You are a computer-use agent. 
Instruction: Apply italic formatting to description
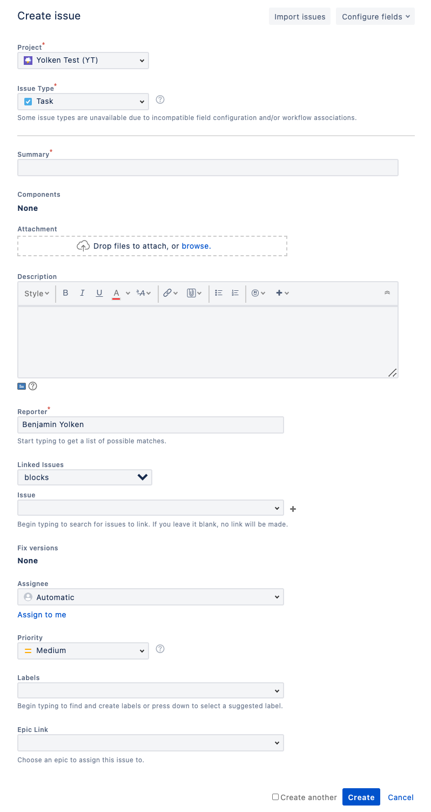click(82, 293)
